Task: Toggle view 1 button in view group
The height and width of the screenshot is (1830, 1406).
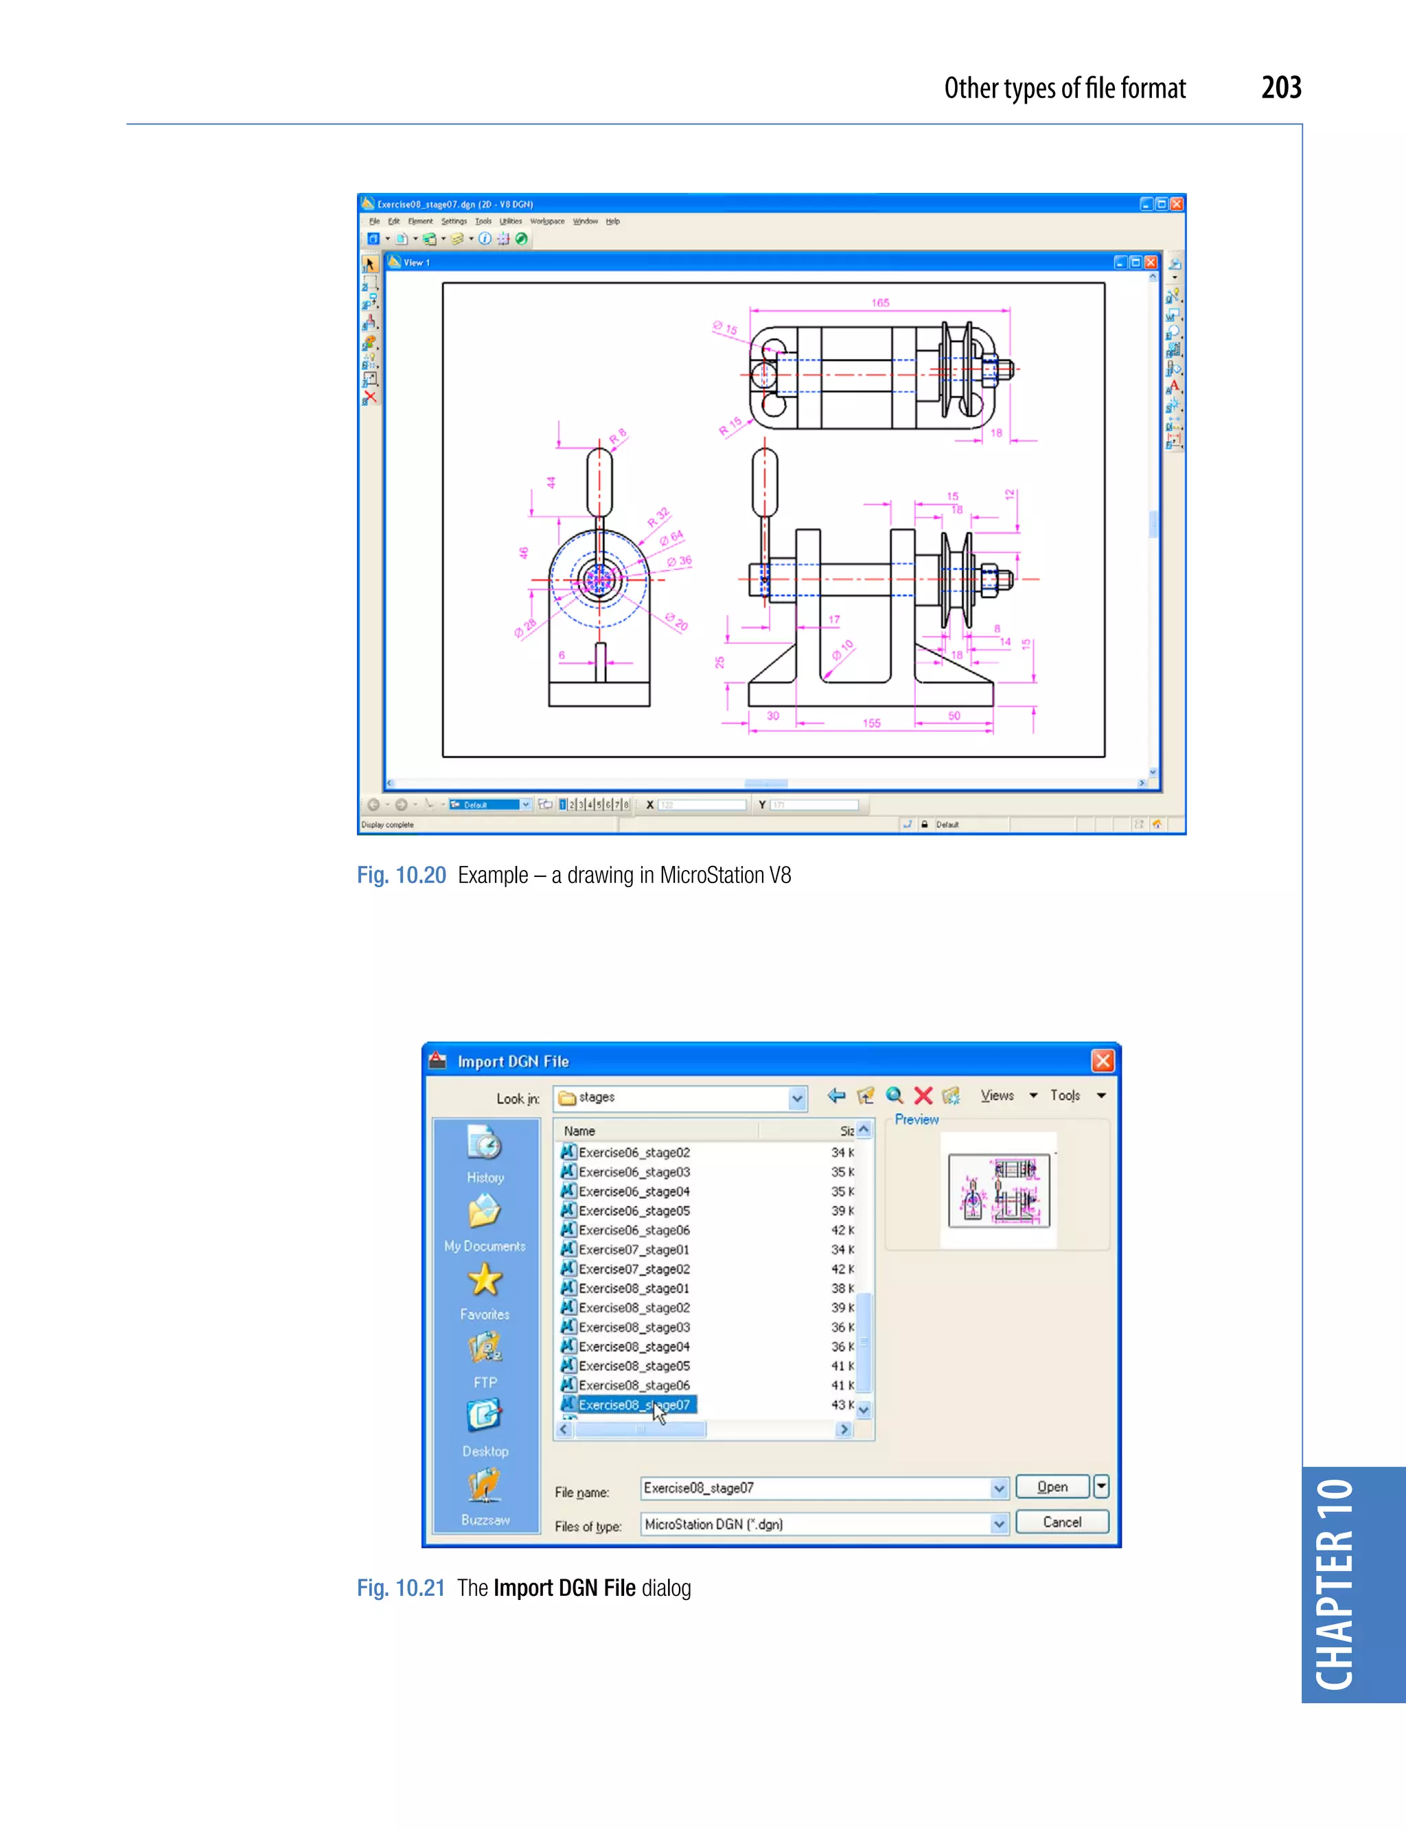Action: click(x=563, y=805)
